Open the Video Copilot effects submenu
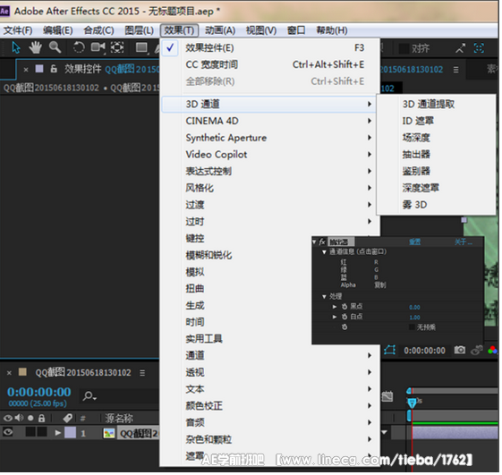Image resolution: width=502 pixels, height=475 pixels. point(270,155)
